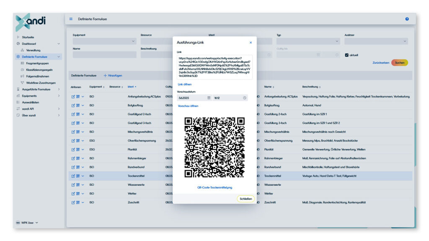Click edit icon for Butylauftrag row
Image resolution: width=429 pixels, height=241 pixels.
click(x=73, y=105)
